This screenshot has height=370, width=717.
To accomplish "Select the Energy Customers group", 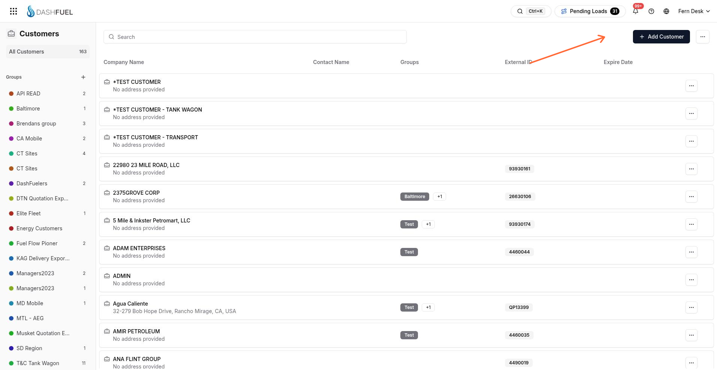I will pyautogui.click(x=48, y=228).
